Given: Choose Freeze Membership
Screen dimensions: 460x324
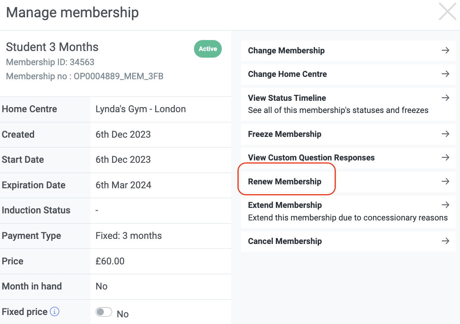Looking at the screenshot, I should (x=348, y=134).
